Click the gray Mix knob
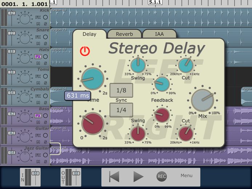The height and width of the screenshot is (189, 252). [x=203, y=100]
